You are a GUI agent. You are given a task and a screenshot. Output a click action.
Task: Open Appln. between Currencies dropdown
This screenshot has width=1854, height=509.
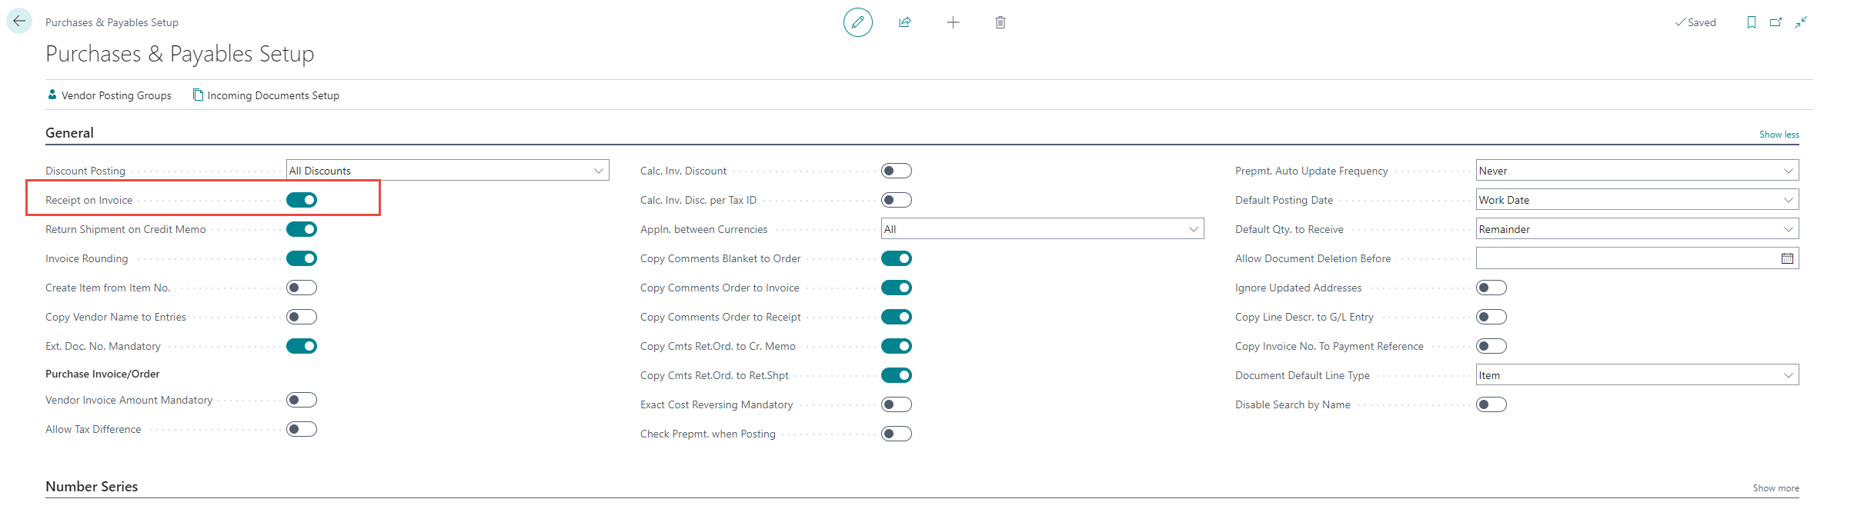[x=1193, y=229]
